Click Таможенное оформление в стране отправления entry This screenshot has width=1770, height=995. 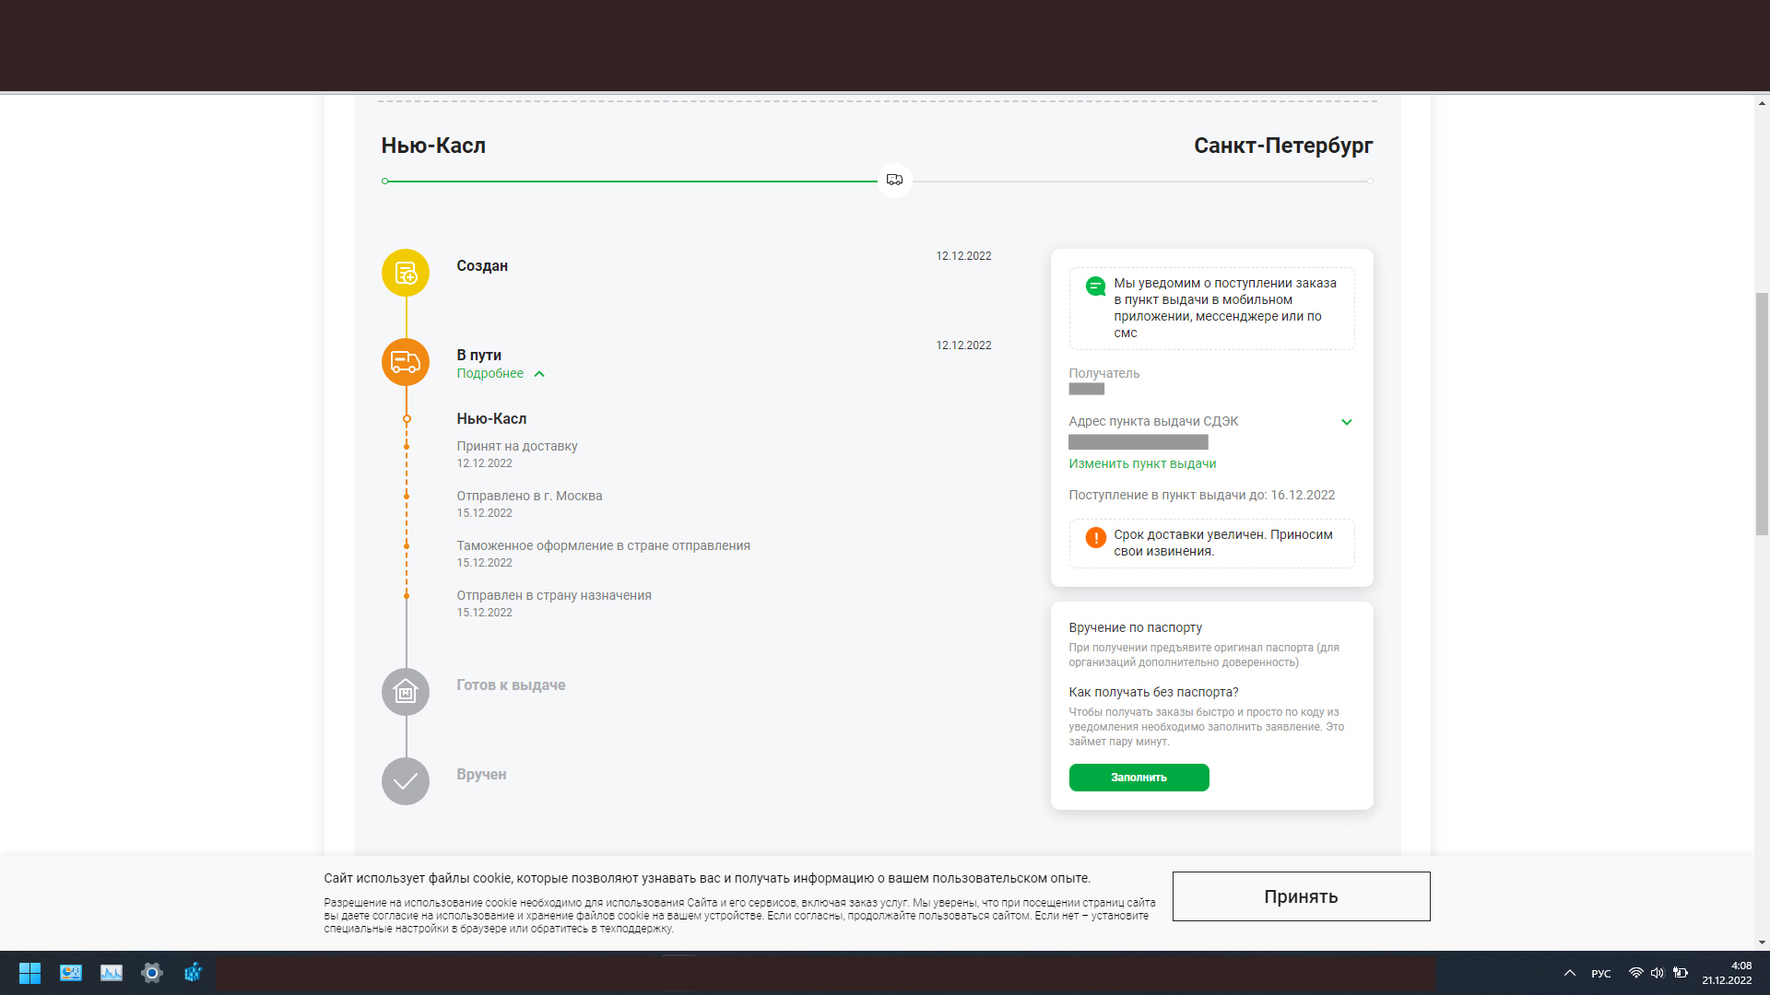tap(603, 553)
